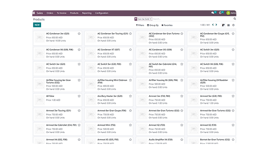This screenshot has height=164, width=269.
Task: Go to the previous page of products
Action: [213, 25]
